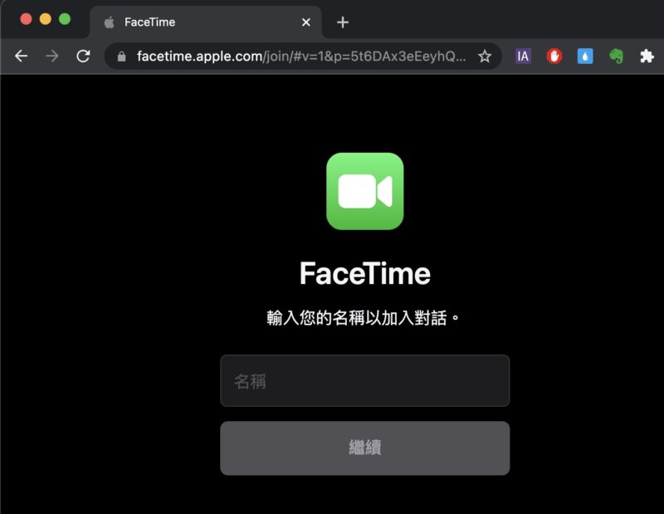Open the blue droplet extension
664x514 pixels.
[x=586, y=56]
